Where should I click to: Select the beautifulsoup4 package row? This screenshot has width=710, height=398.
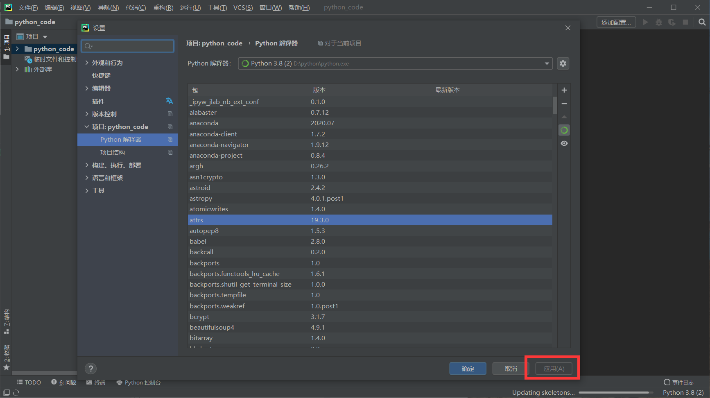370,327
